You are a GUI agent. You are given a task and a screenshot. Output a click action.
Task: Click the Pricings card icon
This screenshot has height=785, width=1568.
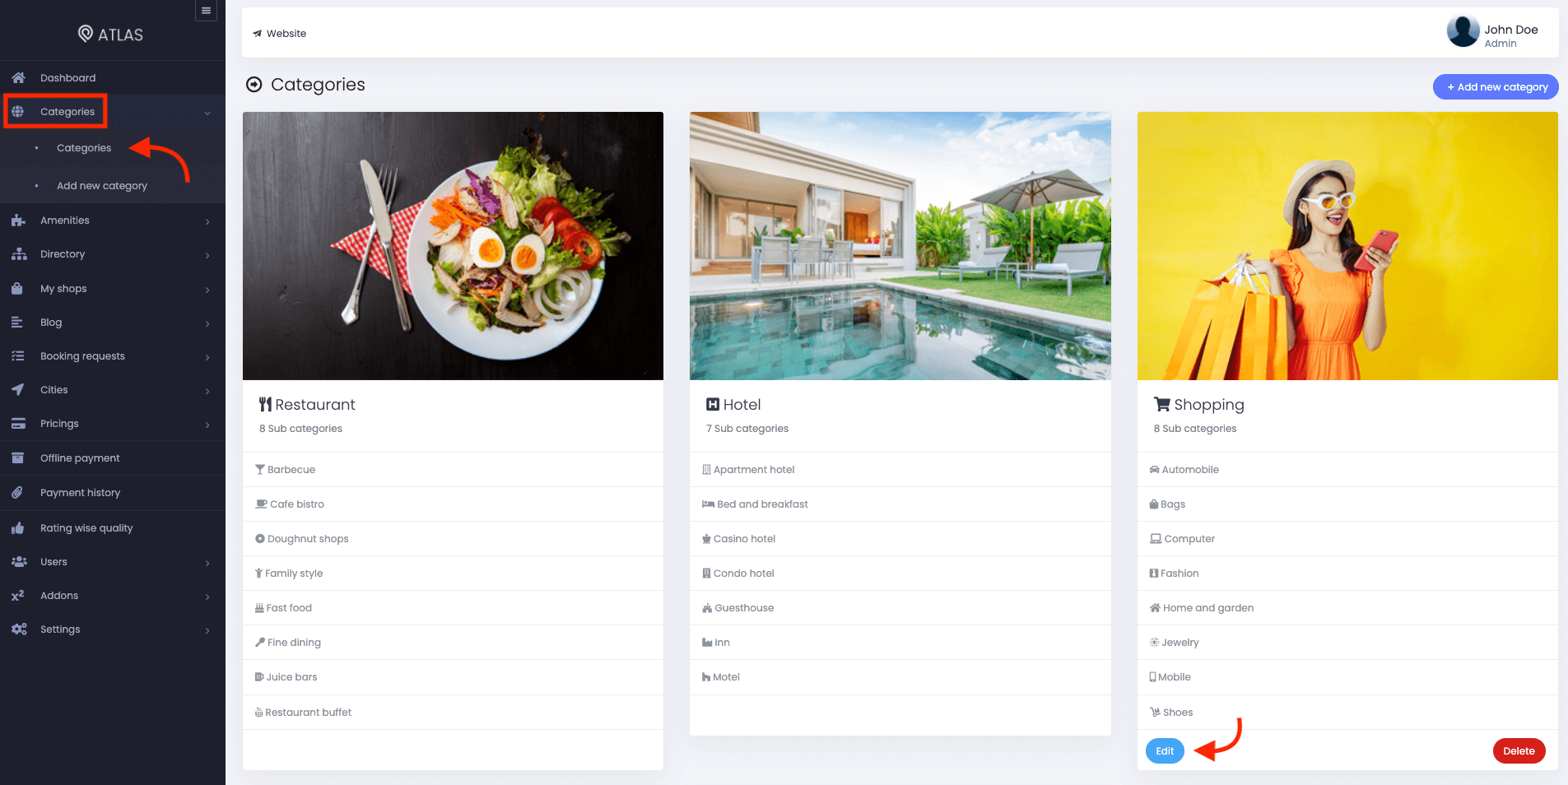click(x=18, y=424)
